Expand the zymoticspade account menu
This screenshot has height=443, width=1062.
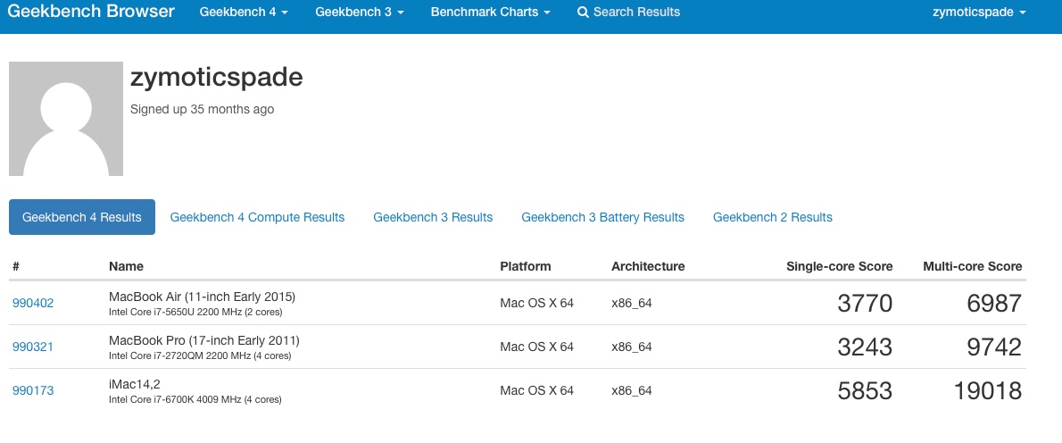point(979,13)
